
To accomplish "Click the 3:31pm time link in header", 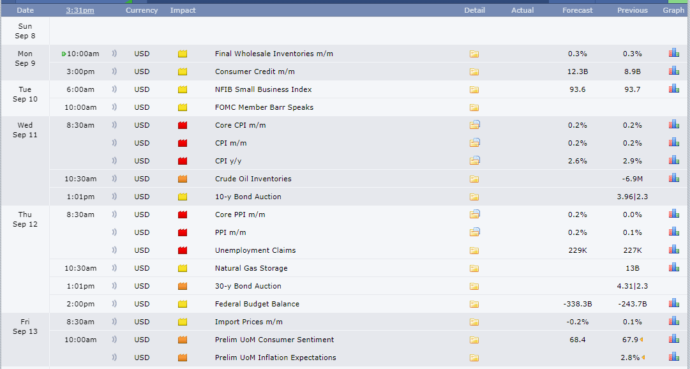I will (80, 10).
